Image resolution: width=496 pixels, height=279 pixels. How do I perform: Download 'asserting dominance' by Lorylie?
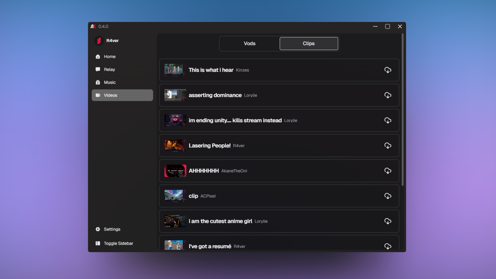pos(388,95)
